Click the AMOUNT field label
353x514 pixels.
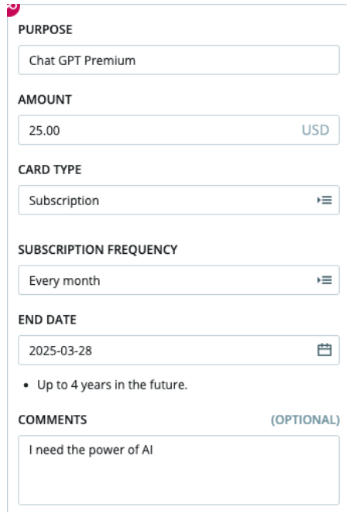pyautogui.click(x=45, y=100)
